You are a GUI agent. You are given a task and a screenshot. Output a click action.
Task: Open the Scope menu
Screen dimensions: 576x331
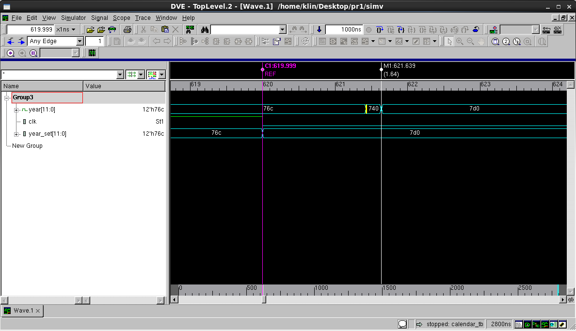(x=121, y=17)
